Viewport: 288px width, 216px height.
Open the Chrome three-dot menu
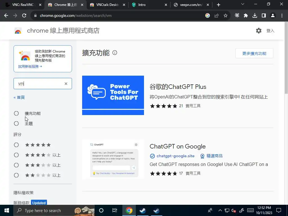pos(282,16)
